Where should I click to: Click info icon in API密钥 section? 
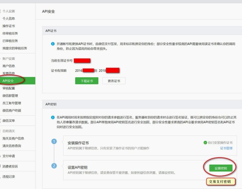tap(53, 117)
